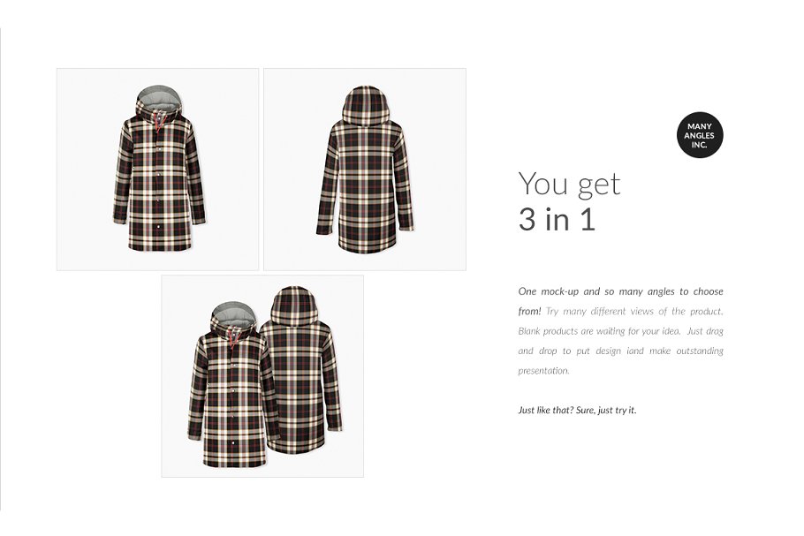Image resolution: width=804 pixels, height=536 pixels.
Task: Select the back view coat thumbnail
Action: (365, 170)
